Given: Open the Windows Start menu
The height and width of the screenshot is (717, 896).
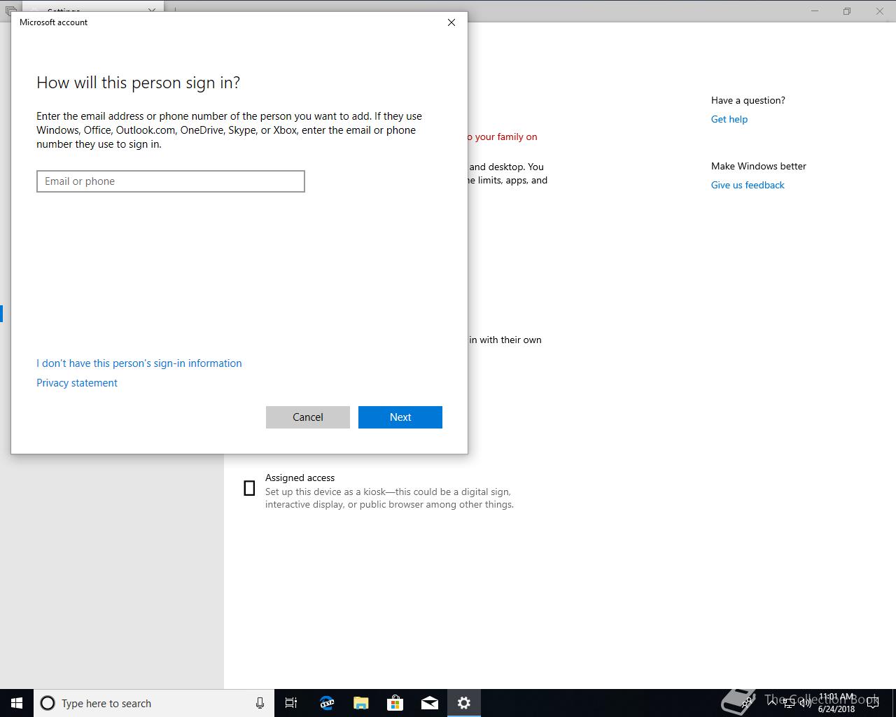Looking at the screenshot, I should pos(17,703).
